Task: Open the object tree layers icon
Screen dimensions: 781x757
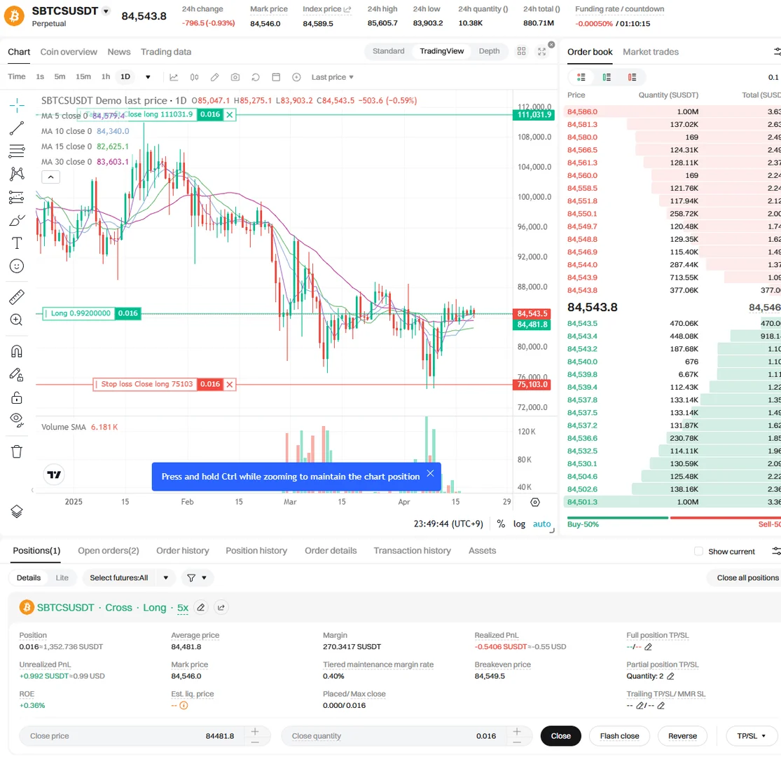Action: click(x=16, y=511)
